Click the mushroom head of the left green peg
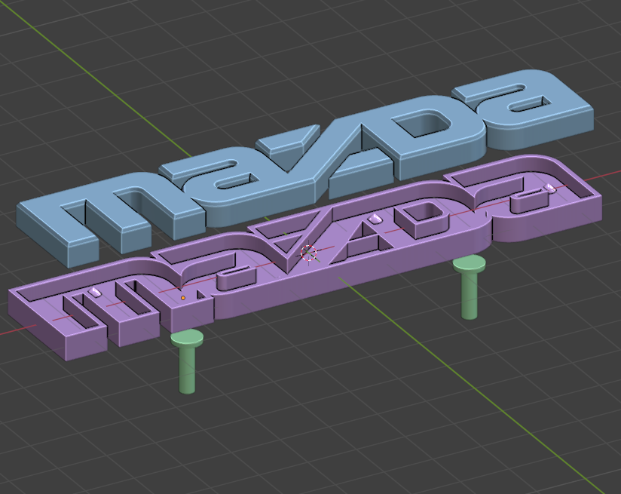621x494 pixels. pyautogui.click(x=187, y=338)
